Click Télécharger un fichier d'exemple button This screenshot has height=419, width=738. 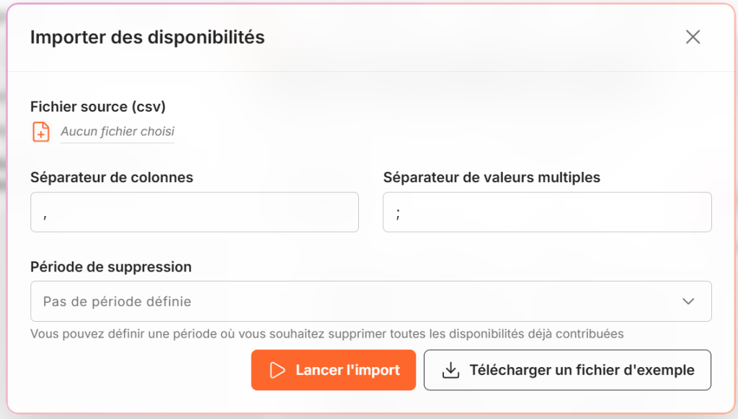pos(567,370)
